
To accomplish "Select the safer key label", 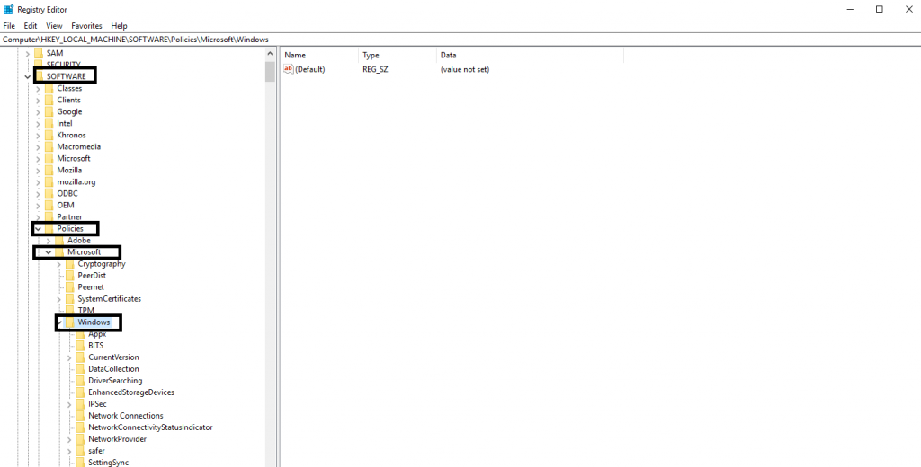I will [x=96, y=451].
